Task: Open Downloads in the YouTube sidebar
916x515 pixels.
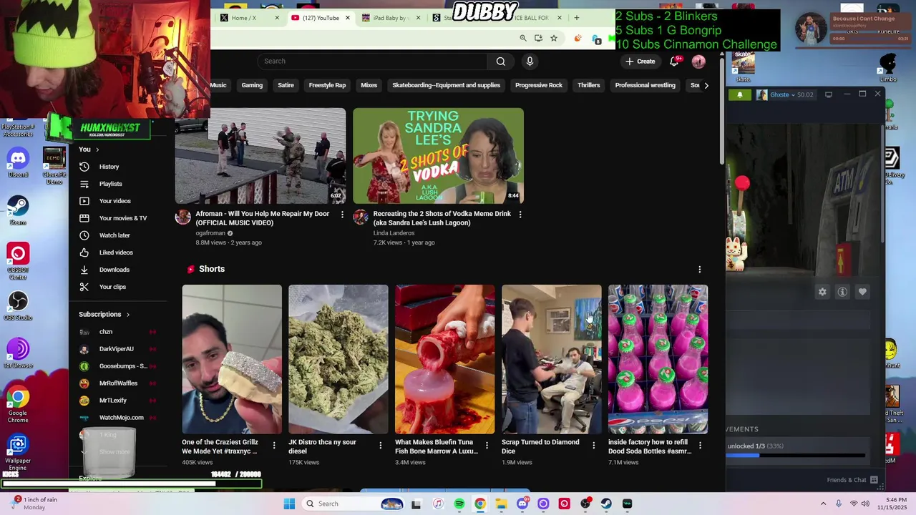Action: pyautogui.click(x=114, y=270)
